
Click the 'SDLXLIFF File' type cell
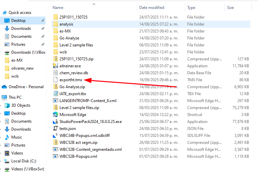(198, 136)
